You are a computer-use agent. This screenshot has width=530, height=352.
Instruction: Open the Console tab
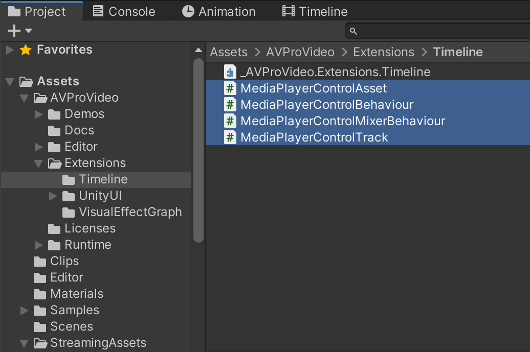coord(124,11)
